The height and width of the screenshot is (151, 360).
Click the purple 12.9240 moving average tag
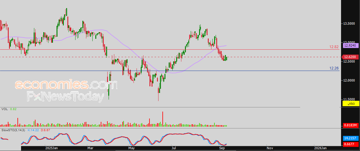[x=351, y=46]
